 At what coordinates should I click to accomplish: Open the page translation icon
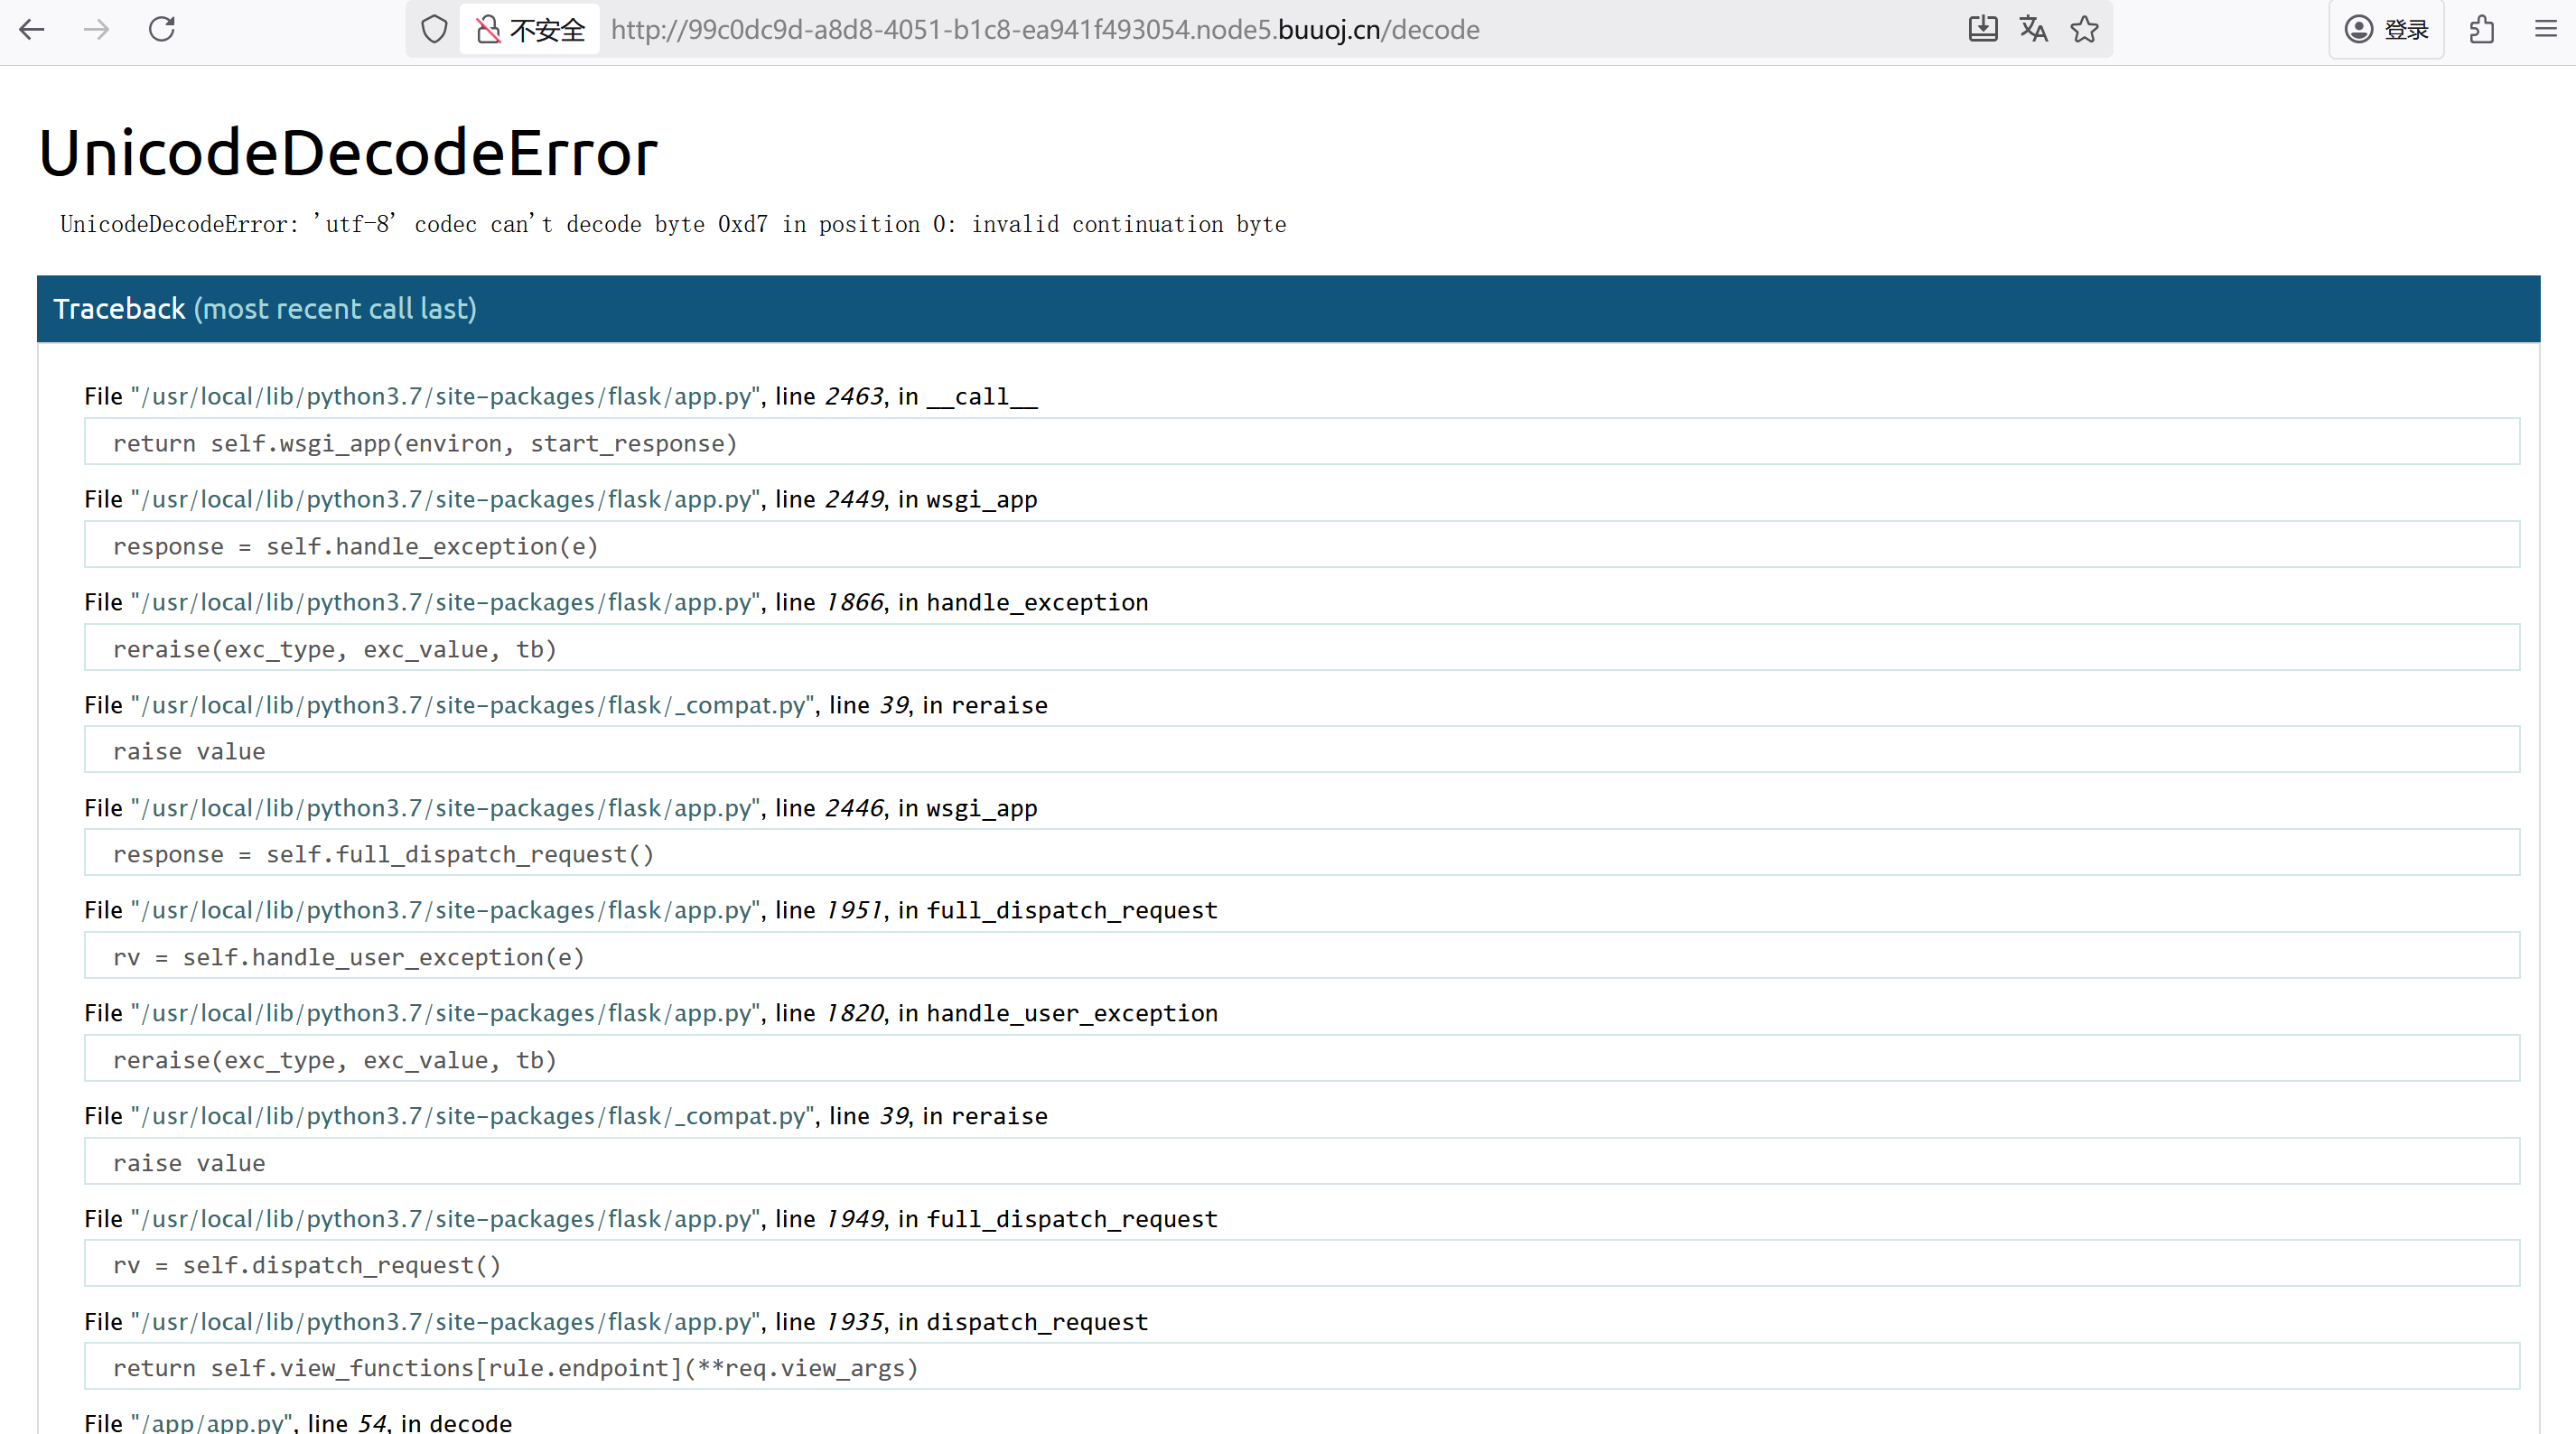click(2033, 29)
